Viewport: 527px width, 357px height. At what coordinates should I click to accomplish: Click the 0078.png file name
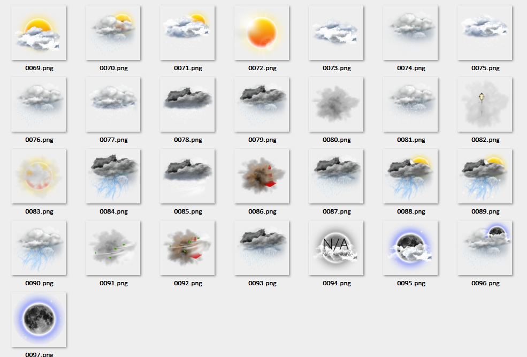click(x=188, y=140)
